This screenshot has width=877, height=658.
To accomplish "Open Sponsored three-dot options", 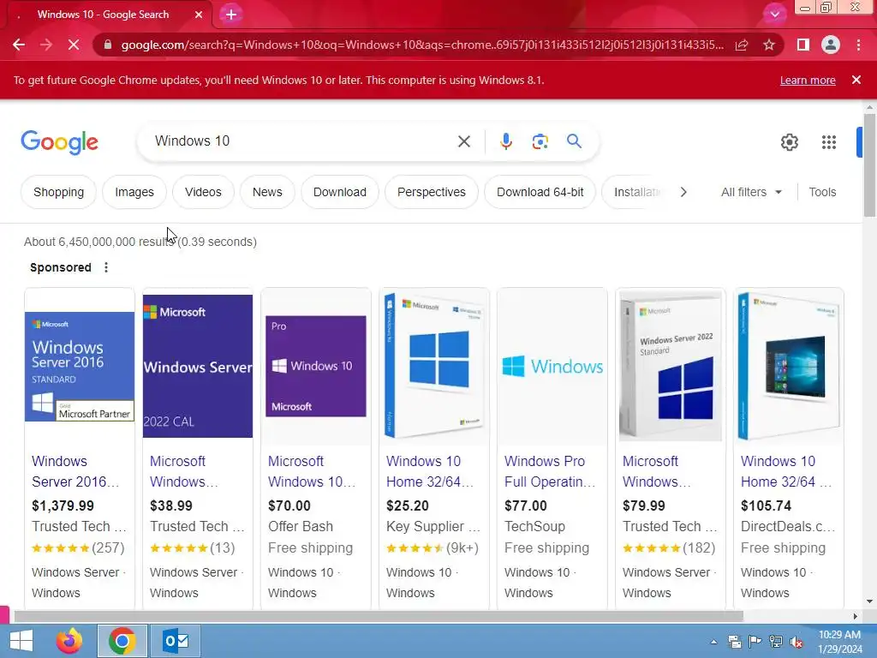I will [x=106, y=267].
